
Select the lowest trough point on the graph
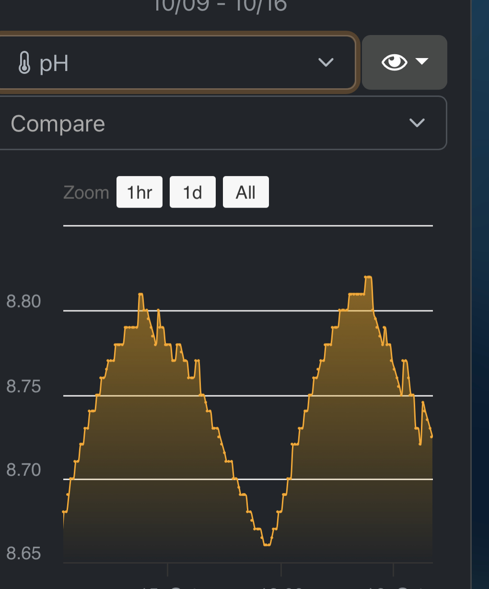[x=267, y=545]
